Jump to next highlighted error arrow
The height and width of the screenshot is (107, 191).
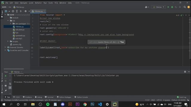coord(189,15)
